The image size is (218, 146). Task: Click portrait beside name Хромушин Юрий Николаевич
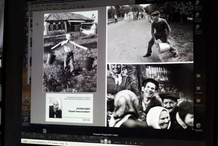pyautogui.click(x=55, y=108)
